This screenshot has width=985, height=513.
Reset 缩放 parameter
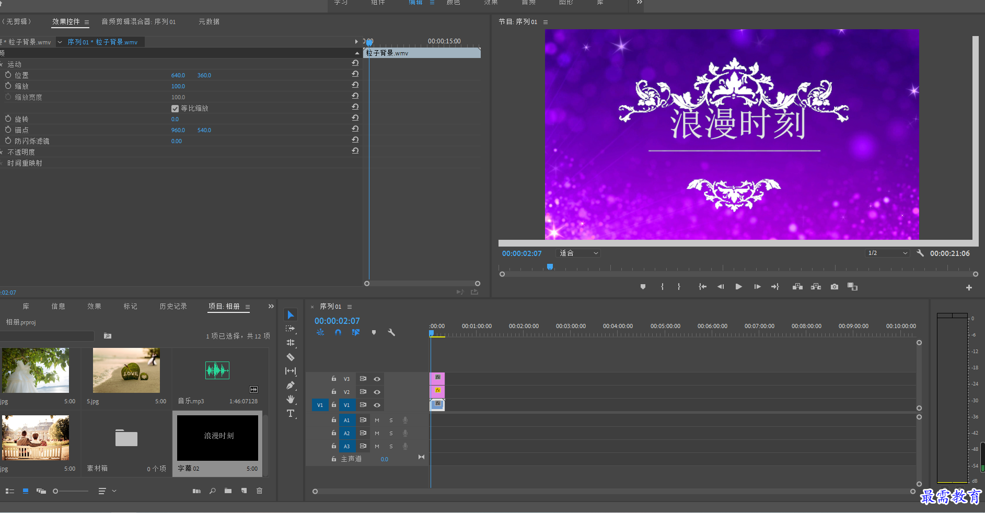pos(355,85)
